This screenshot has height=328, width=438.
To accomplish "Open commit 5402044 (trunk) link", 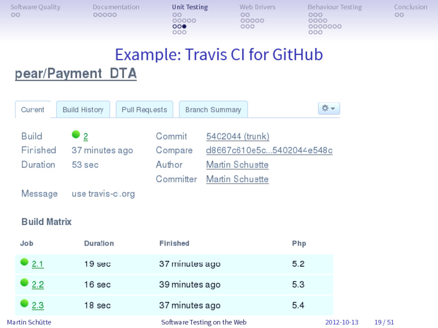I will click(238, 136).
